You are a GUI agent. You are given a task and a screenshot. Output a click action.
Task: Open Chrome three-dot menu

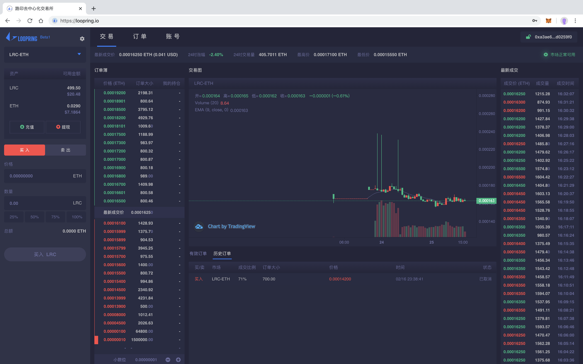pyautogui.click(x=575, y=21)
